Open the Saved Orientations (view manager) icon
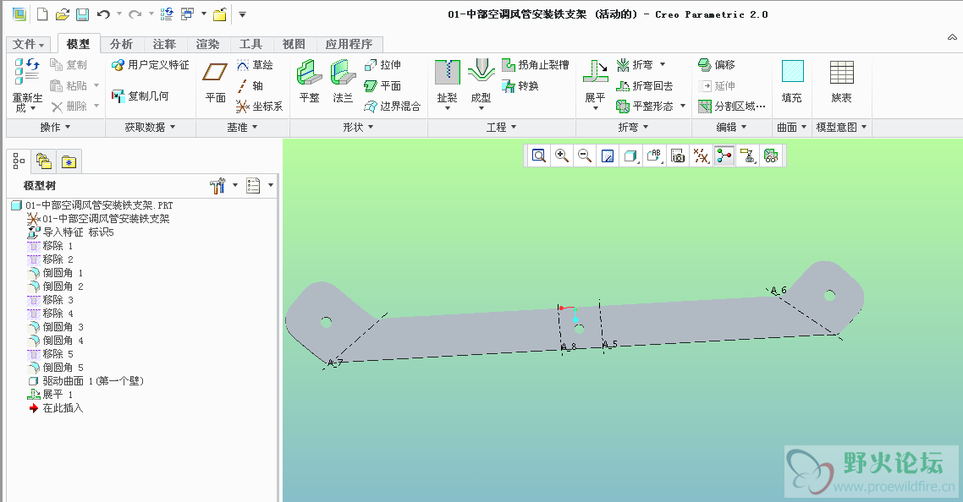 coord(678,156)
